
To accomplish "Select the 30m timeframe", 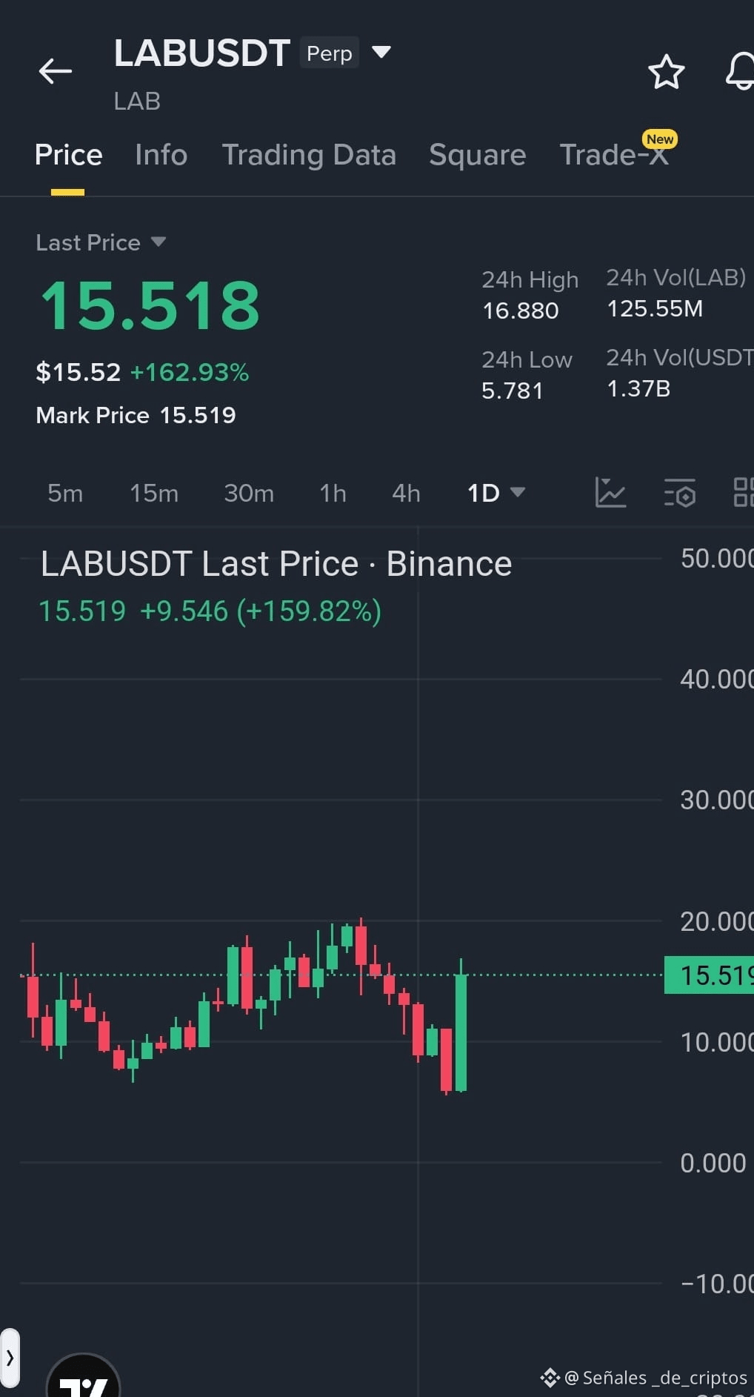I will pyautogui.click(x=249, y=493).
